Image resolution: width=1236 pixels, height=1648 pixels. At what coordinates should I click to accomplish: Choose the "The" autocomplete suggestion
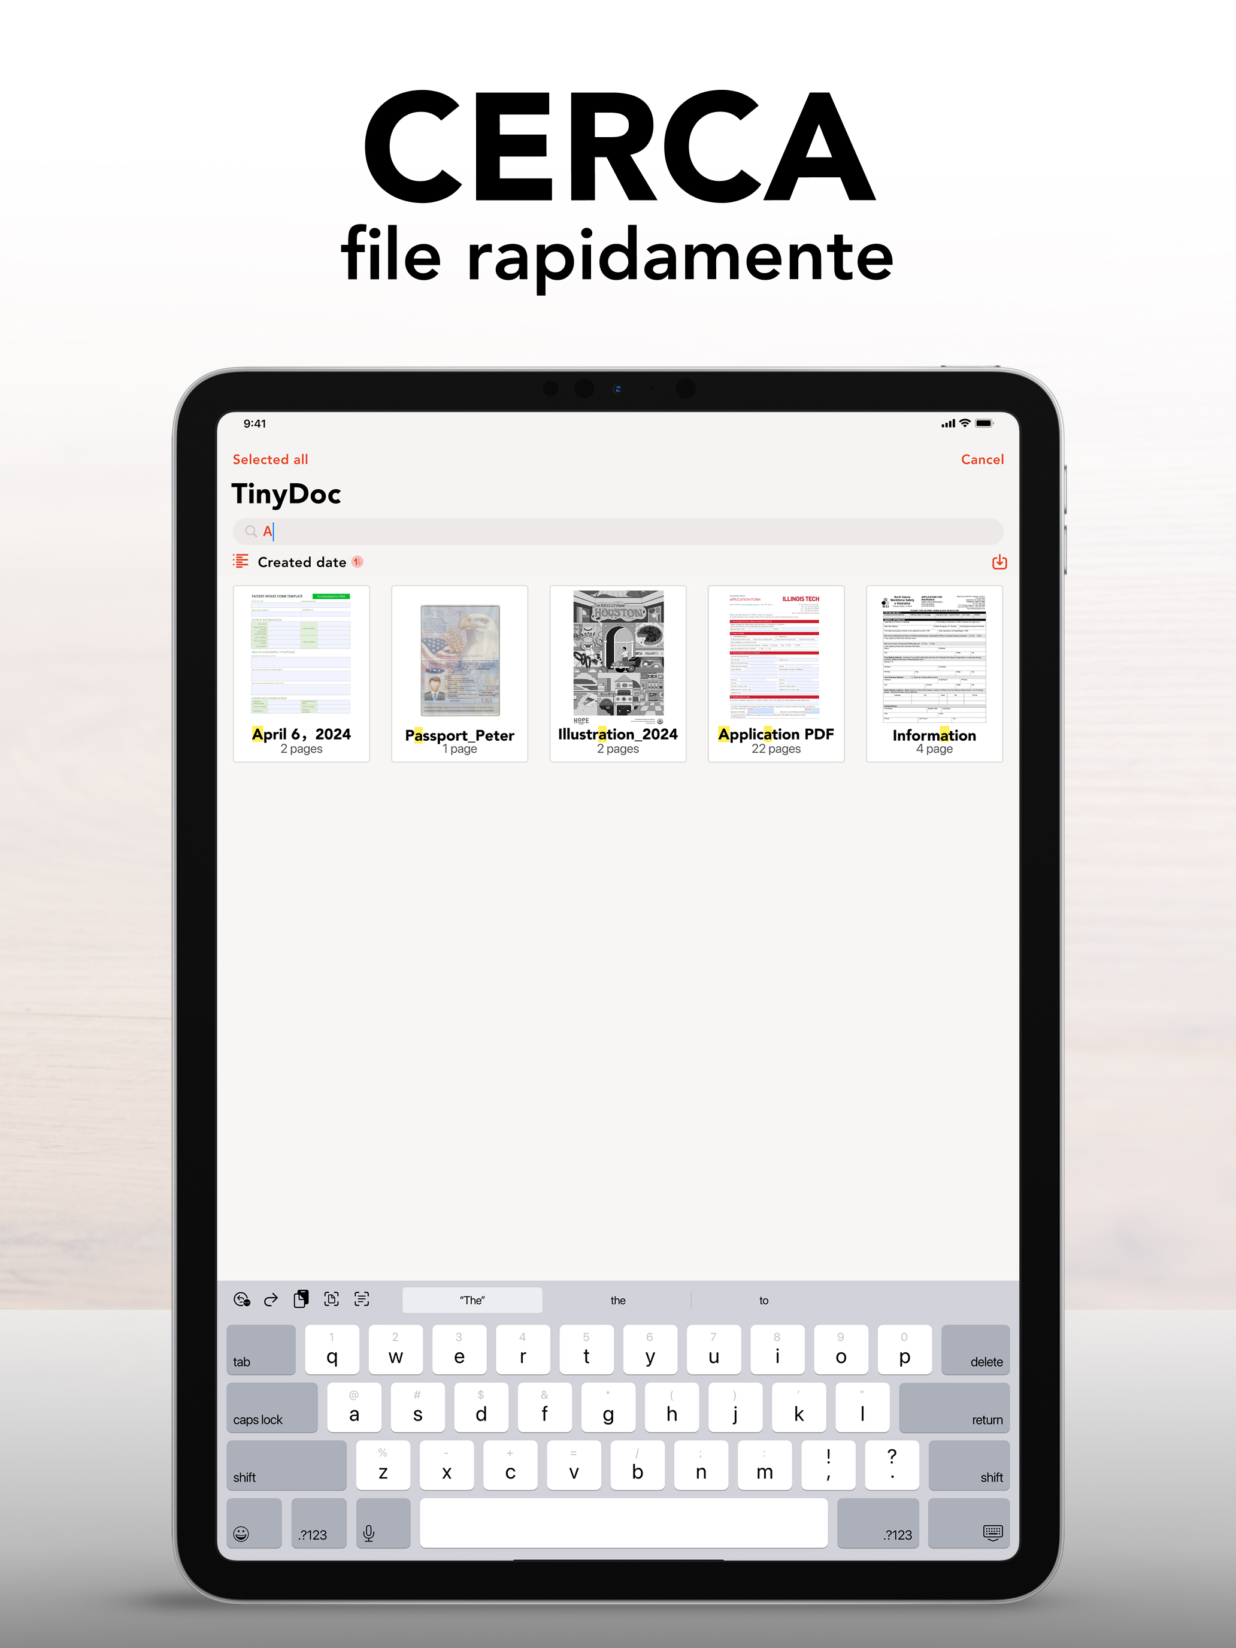[472, 1300]
